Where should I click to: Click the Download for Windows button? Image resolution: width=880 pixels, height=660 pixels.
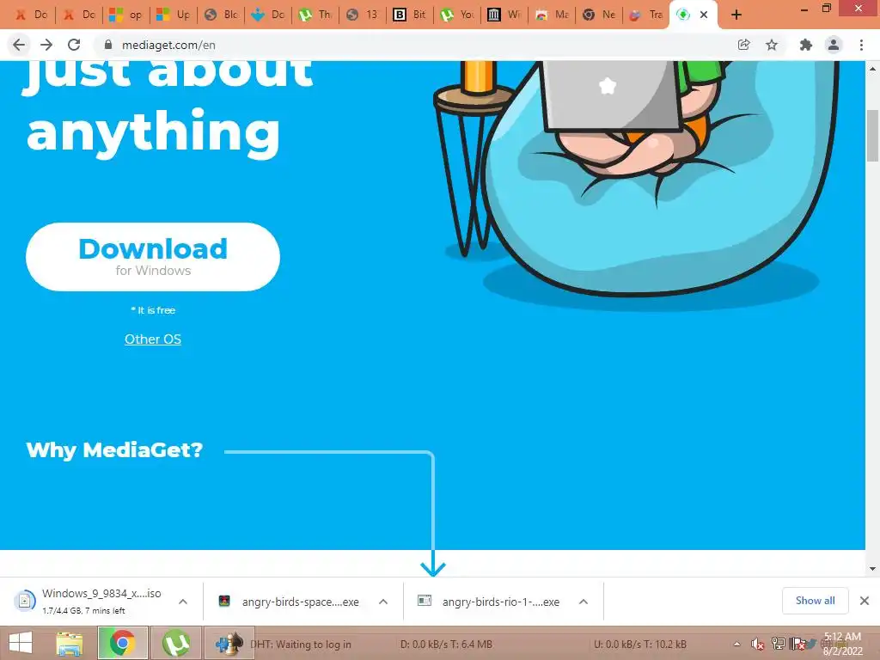pyautogui.click(x=153, y=256)
